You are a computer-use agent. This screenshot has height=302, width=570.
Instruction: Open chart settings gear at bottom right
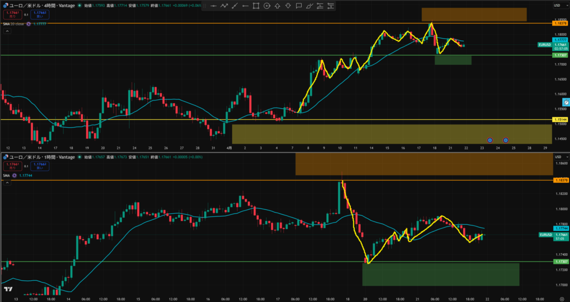click(562, 299)
